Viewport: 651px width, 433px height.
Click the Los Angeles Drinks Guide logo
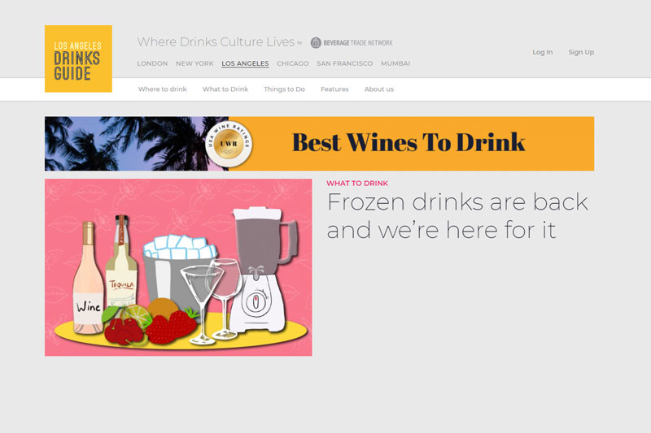click(x=78, y=58)
